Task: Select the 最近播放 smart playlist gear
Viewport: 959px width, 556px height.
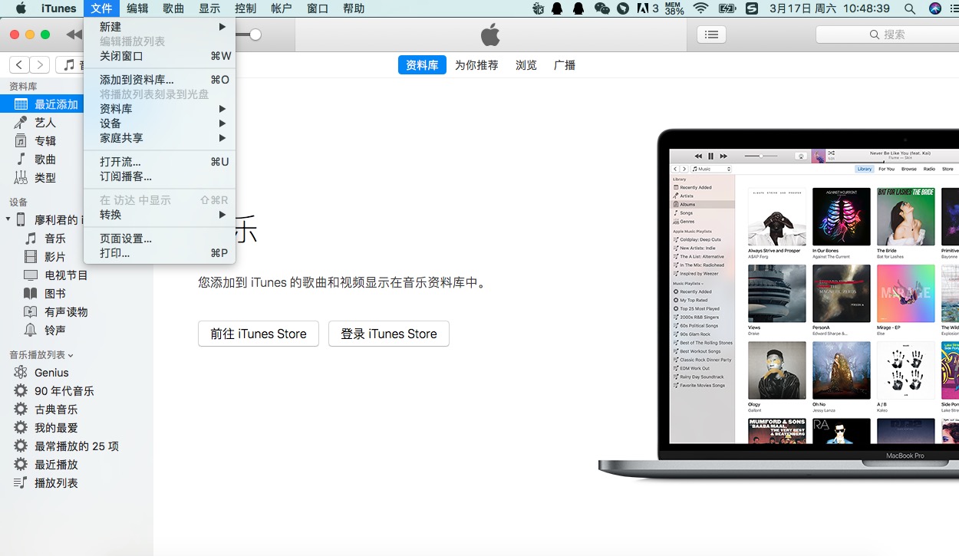Action: pos(21,465)
